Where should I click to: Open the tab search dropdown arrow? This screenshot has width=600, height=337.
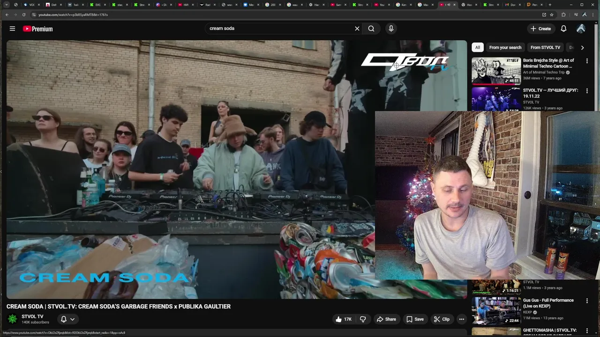click(x=7, y=5)
